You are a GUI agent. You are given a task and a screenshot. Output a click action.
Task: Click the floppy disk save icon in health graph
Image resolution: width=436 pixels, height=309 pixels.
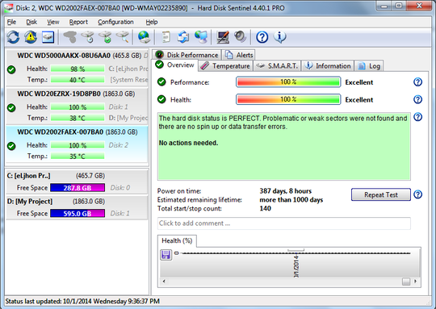(166, 255)
